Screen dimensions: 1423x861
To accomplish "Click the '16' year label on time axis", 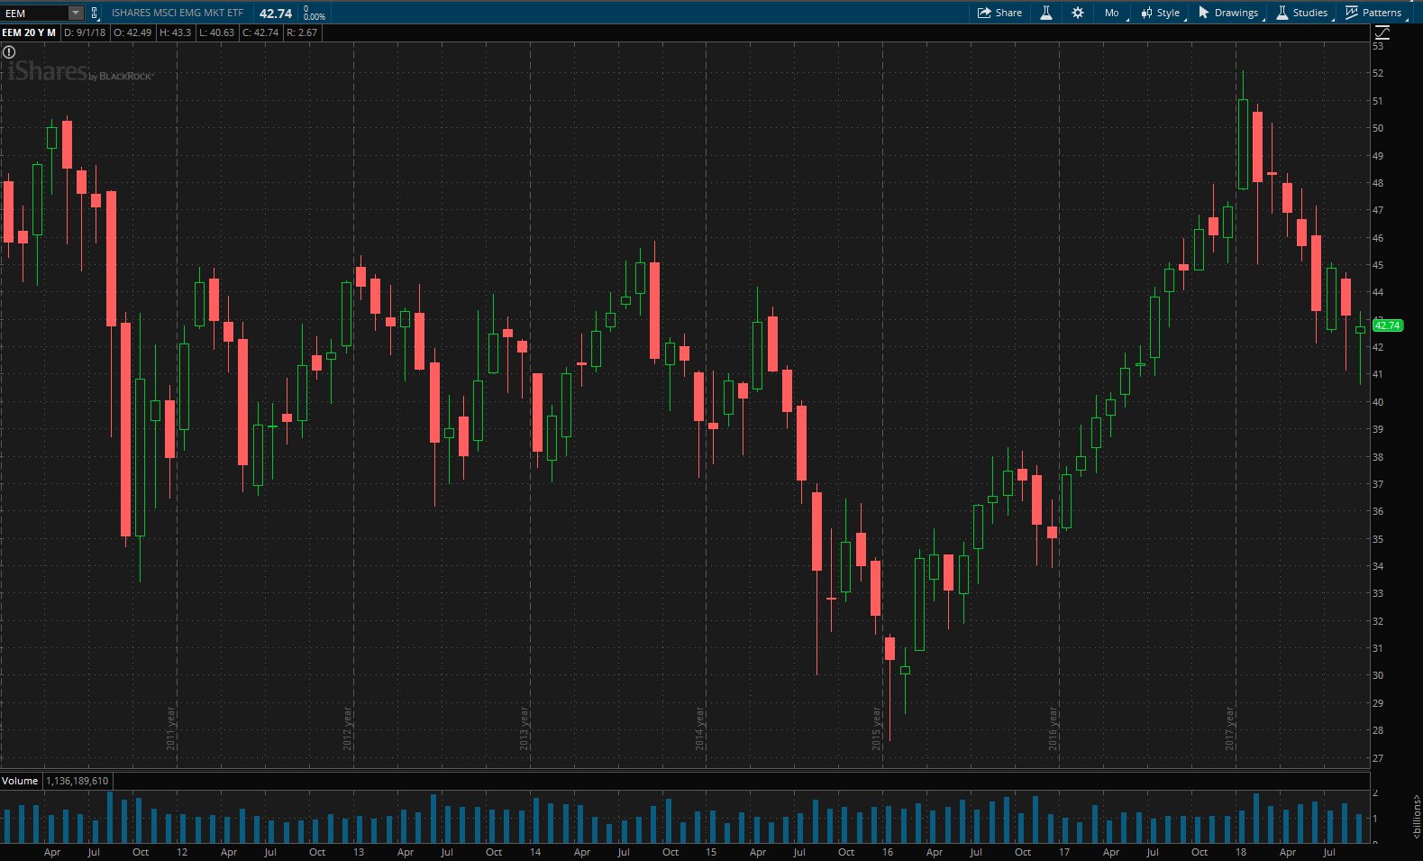I will (888, 852).
